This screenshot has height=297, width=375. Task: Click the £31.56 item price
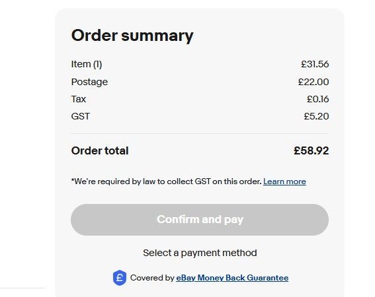(315, 64)
